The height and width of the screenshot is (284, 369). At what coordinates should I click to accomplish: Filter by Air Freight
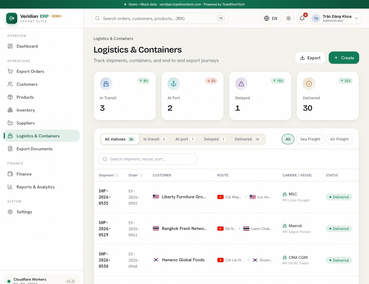339,139
